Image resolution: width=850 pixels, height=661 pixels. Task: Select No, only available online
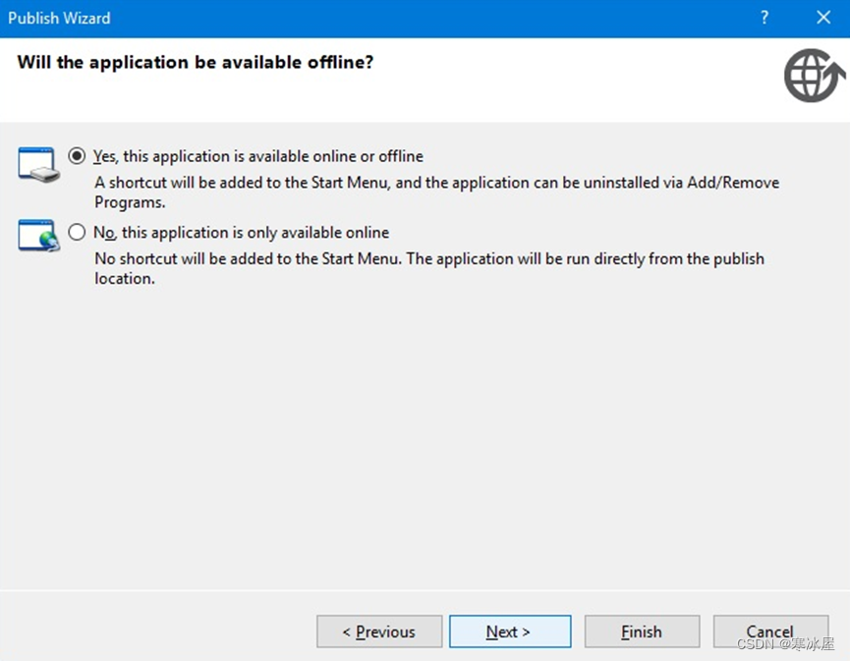point(77,232)
